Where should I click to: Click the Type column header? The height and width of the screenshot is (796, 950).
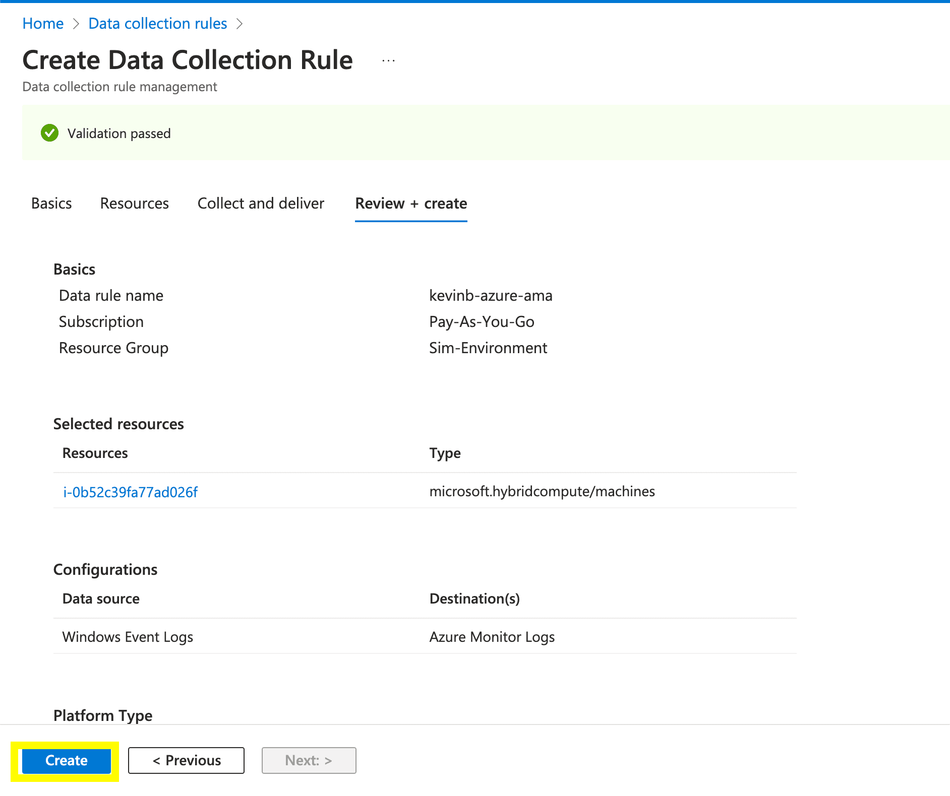click(445, 453)
